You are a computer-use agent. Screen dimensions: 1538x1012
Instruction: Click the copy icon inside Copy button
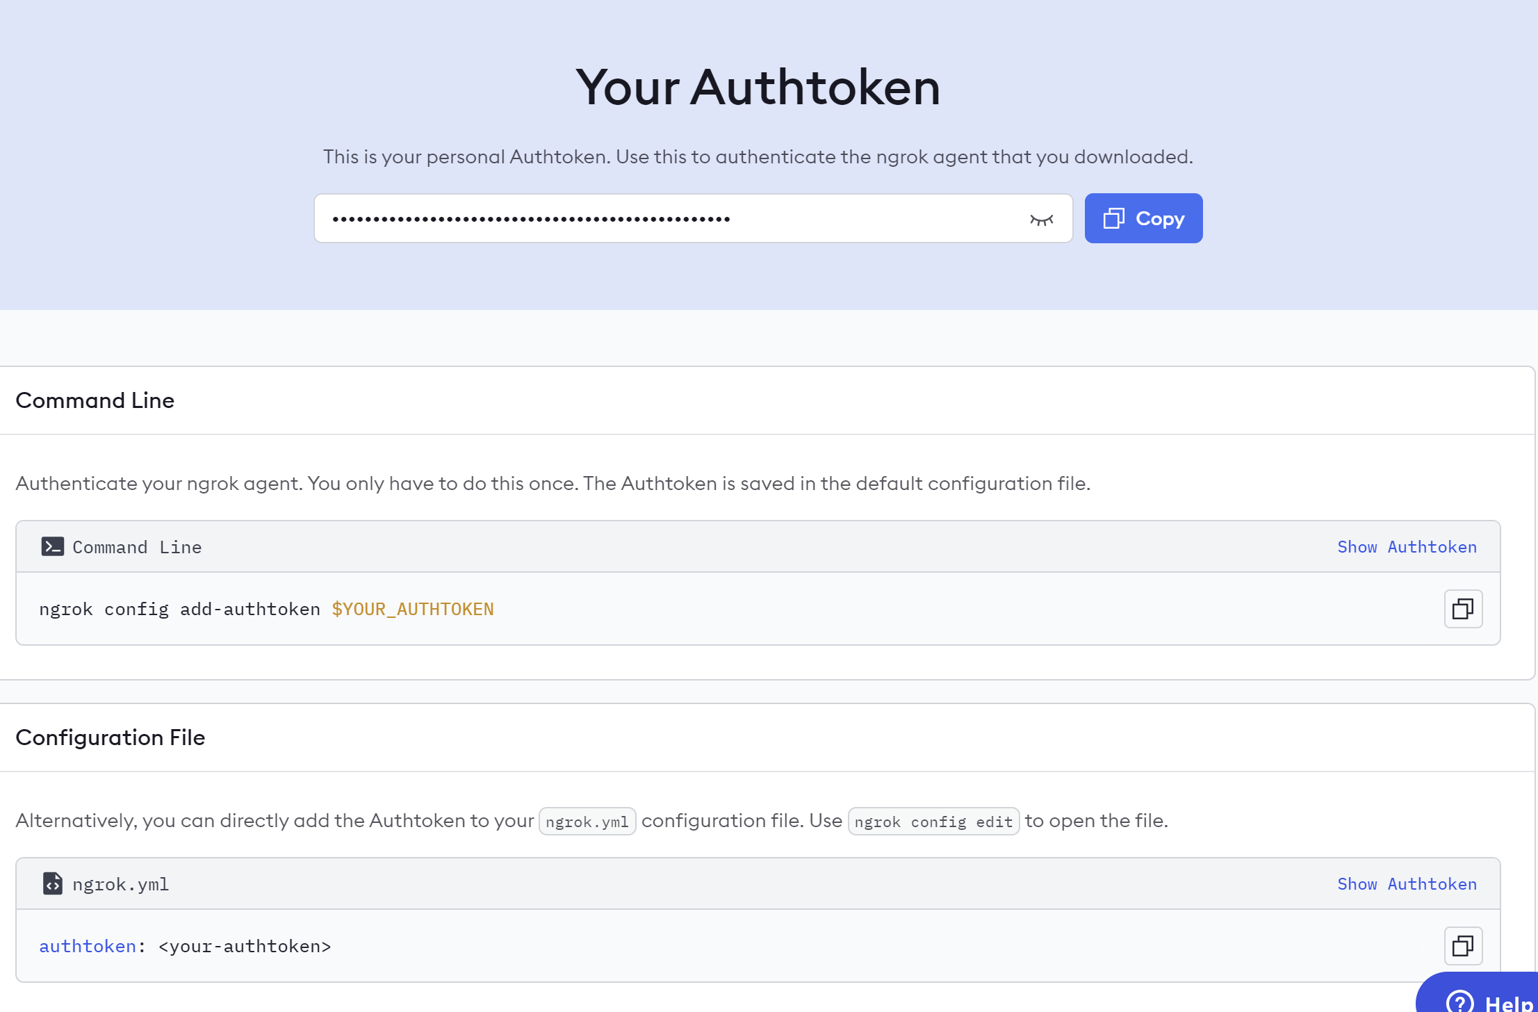click(1113, 218)
